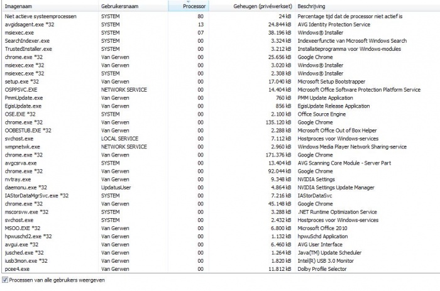
Task: Click the 171.376 kB memory value
Action: [278, 155]
